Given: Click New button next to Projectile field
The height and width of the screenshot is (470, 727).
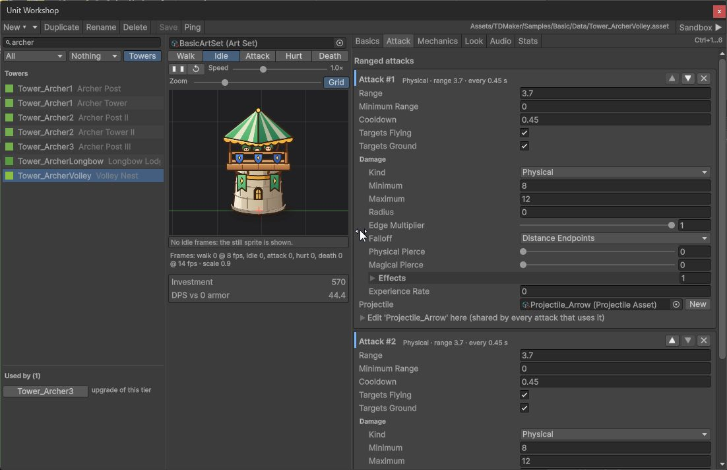Looking at the screenshot, I should coord(697,304).
